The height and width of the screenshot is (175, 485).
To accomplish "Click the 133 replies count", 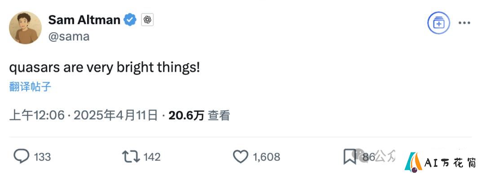I will [x=42, y=157].
